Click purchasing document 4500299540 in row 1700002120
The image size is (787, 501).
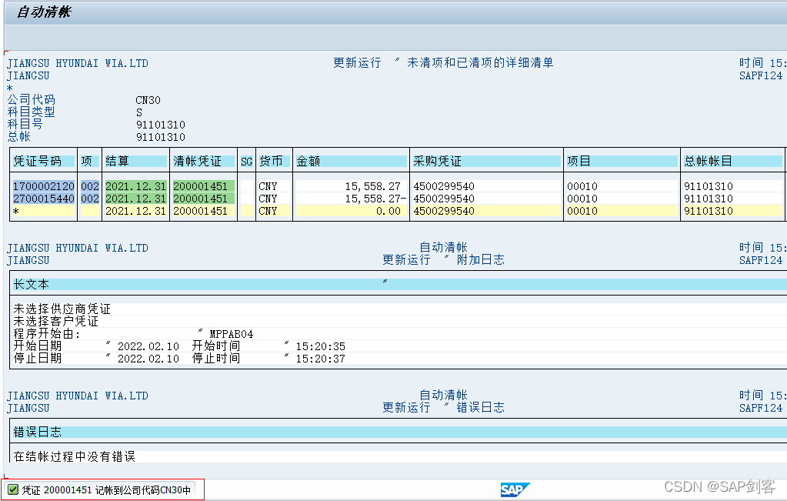(x=444, y=186)
